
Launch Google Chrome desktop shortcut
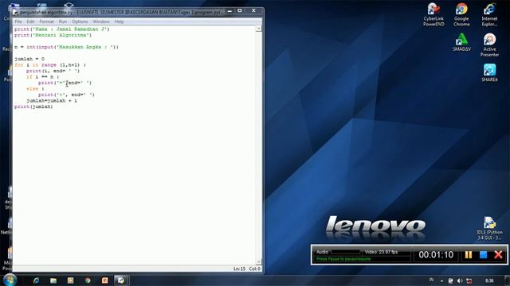point(461,14)
